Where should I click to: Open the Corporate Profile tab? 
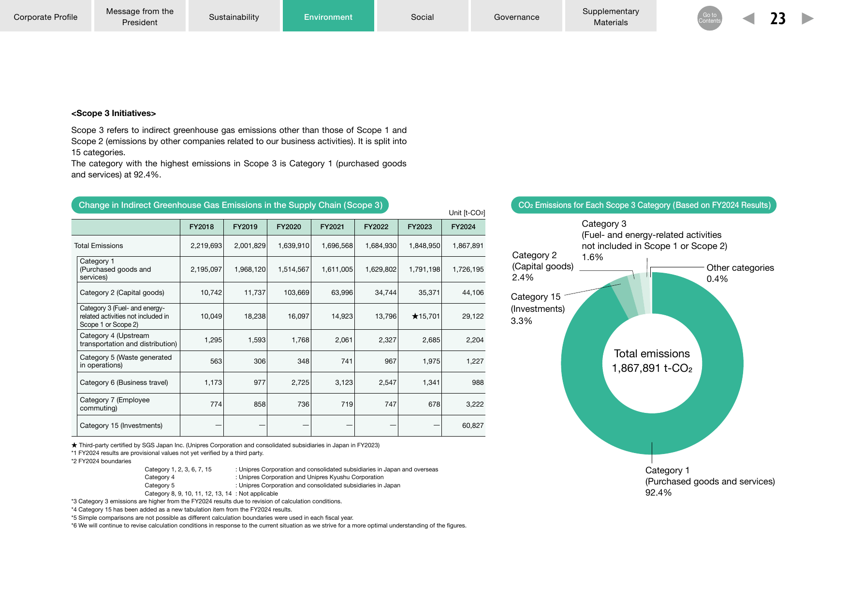click(45, 16)
